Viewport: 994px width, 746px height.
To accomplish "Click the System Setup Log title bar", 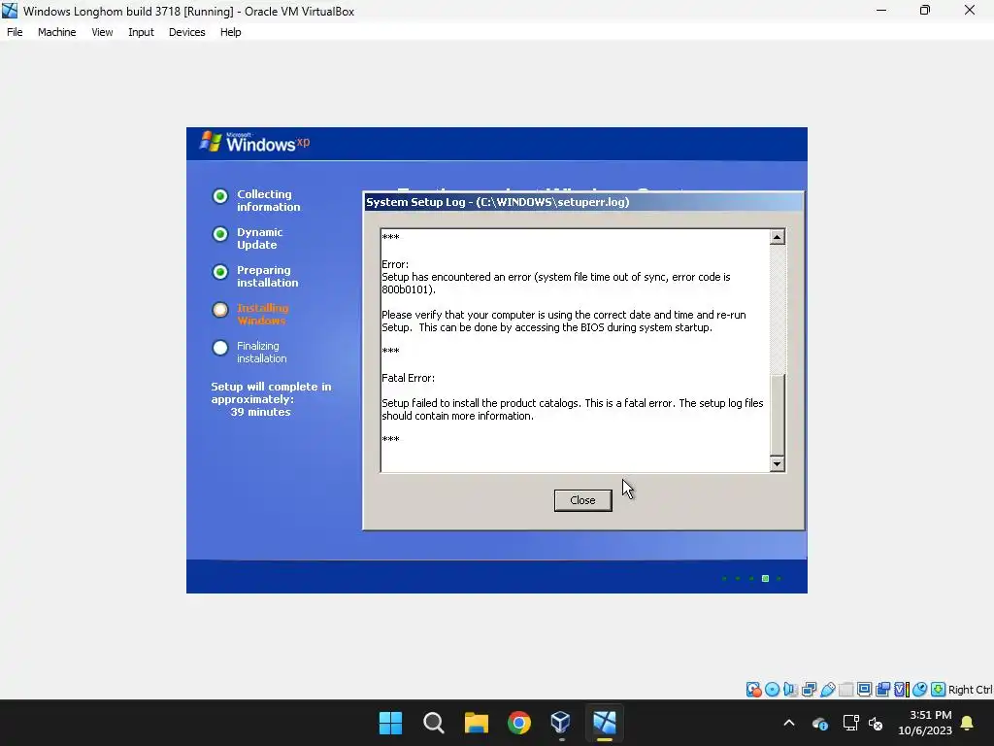I will click(583, 202).
